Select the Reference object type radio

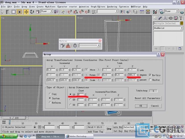(x=50, y=103)
